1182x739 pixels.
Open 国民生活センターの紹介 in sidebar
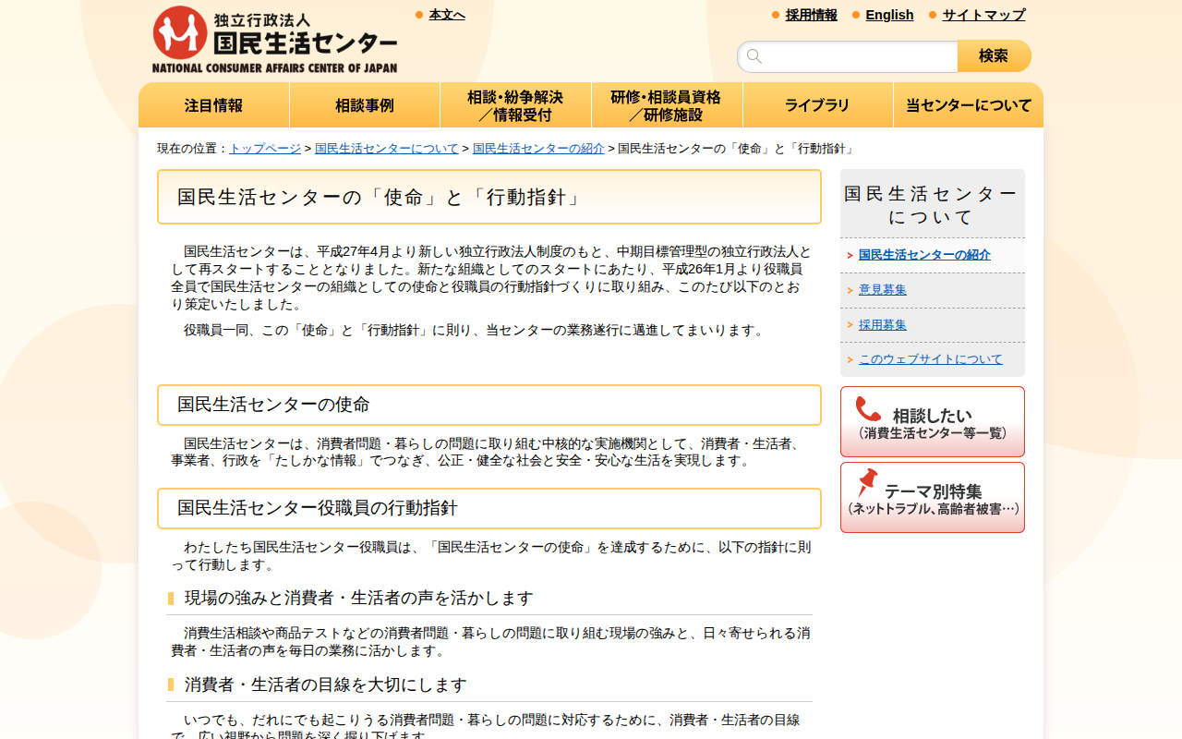coord(924,255)
